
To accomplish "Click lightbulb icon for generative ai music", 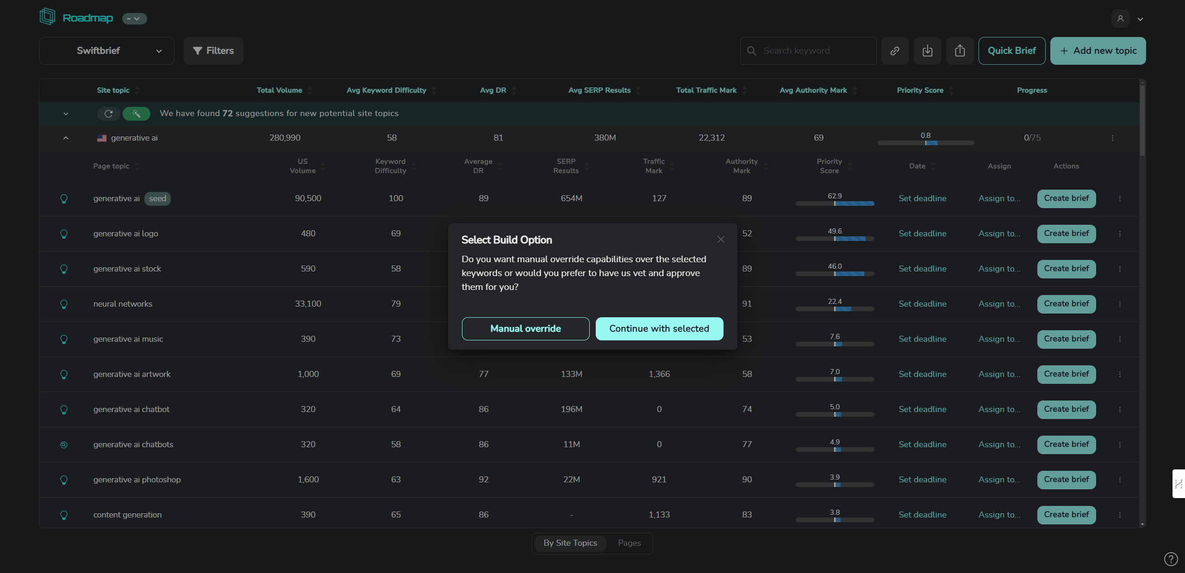I will coord(64,339).
